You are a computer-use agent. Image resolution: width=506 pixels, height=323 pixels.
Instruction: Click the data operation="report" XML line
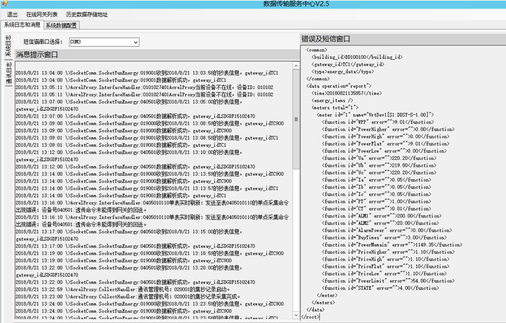click(339, 86)
